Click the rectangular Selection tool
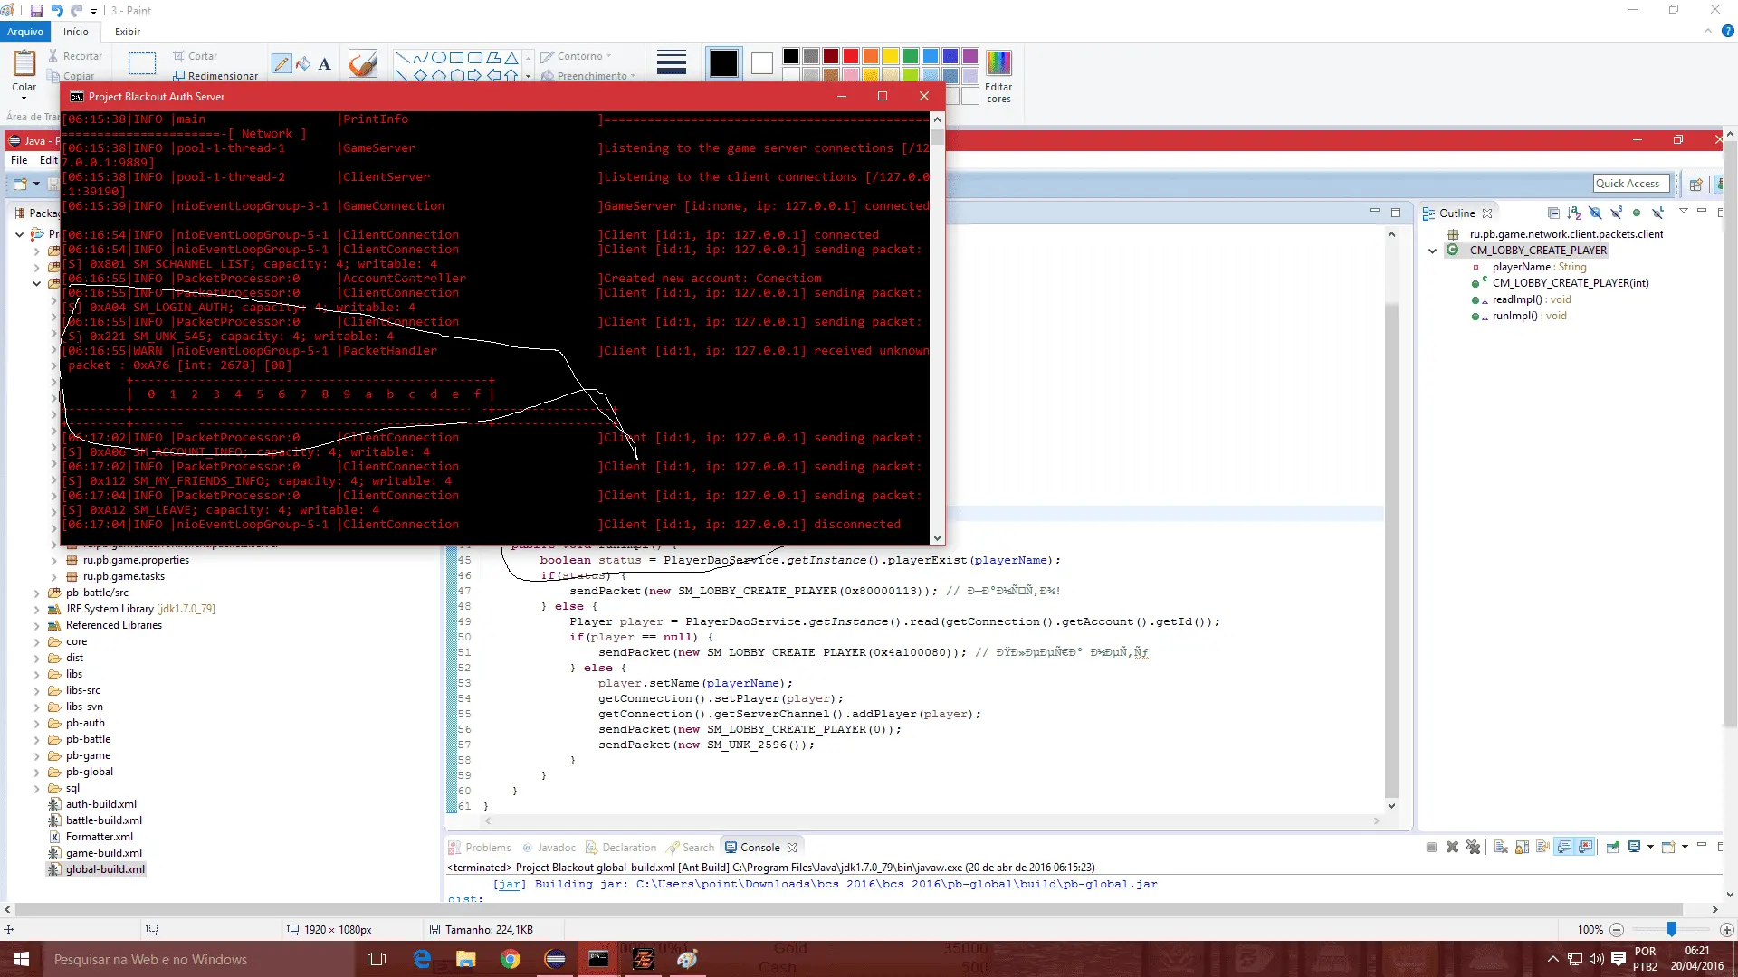 coord(142,63)
